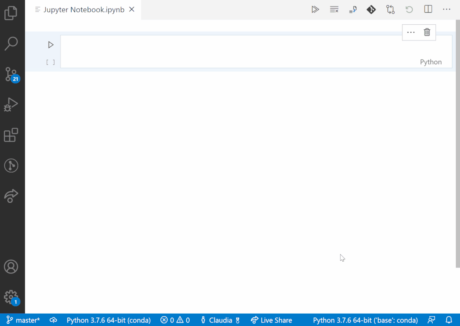Click the Export notebook toolbar icon
This screenshot has height=326, width=460.
(x=353, y=9)
